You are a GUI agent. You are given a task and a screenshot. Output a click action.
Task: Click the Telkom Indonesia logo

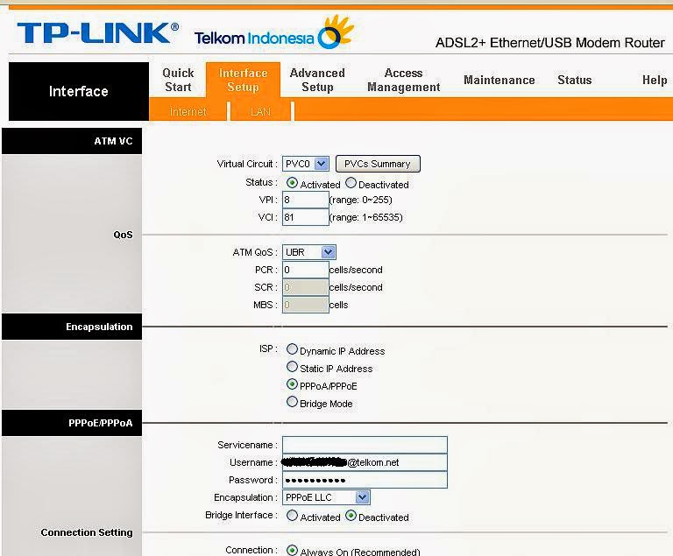click(x=274, y=33)
